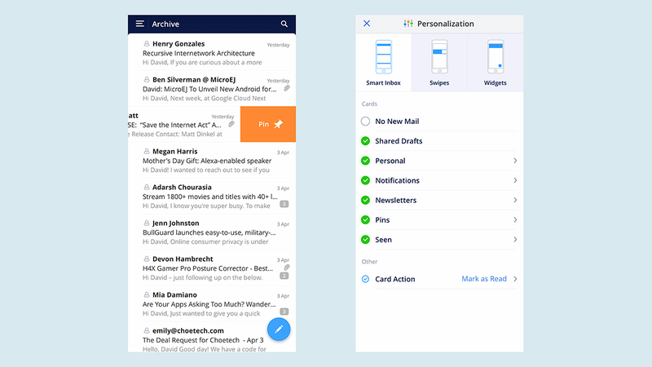This screenshot has width=652, height=367.
Task: Tap the search magnifier in Archive header
Action: click(284, 24)
